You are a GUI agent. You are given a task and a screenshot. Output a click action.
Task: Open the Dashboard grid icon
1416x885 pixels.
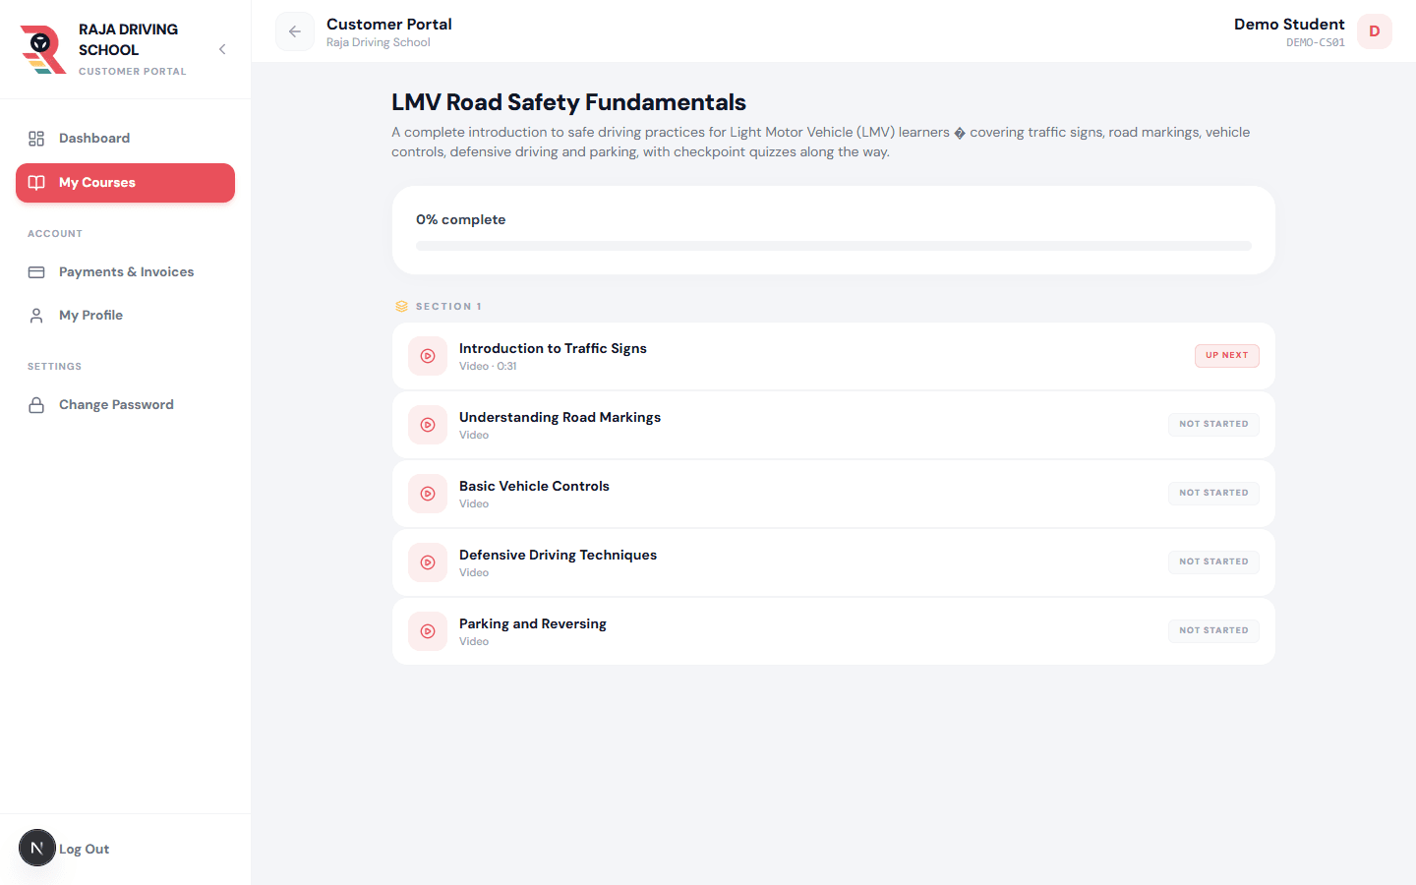[x=36, y=139]
